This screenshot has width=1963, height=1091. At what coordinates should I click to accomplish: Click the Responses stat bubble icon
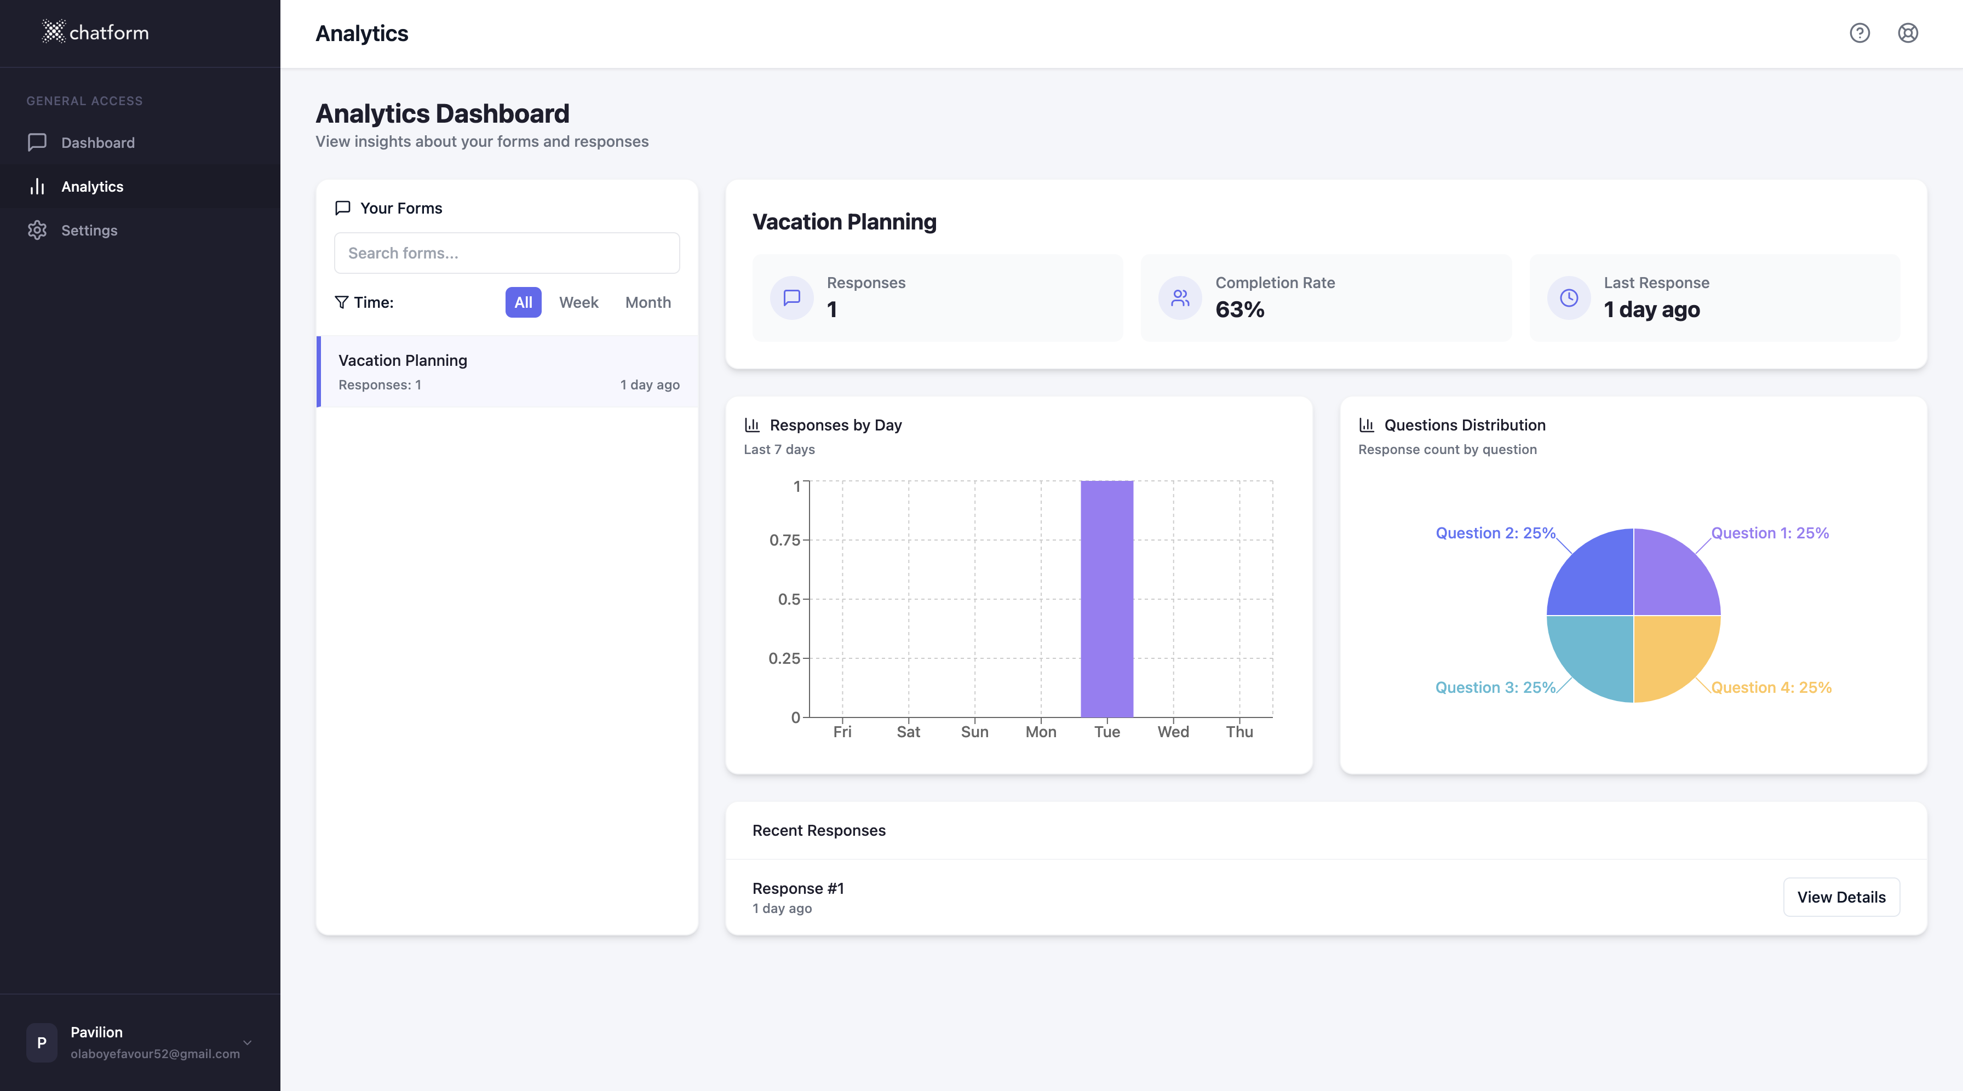792,298
